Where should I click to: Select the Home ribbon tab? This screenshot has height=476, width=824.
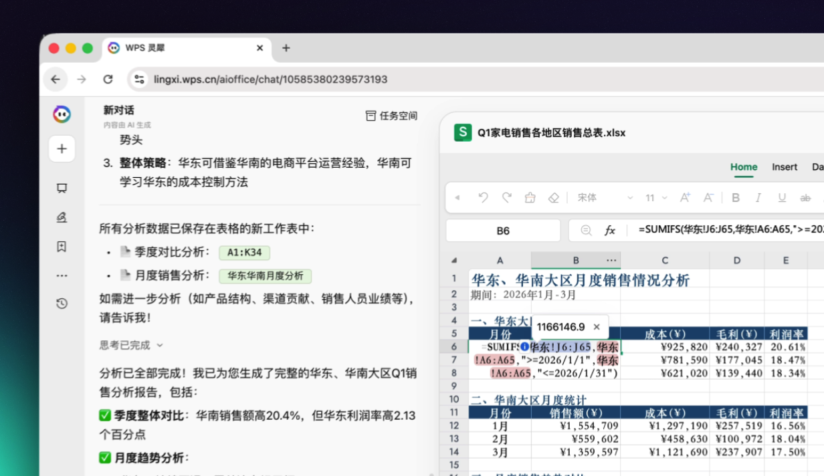744,167
